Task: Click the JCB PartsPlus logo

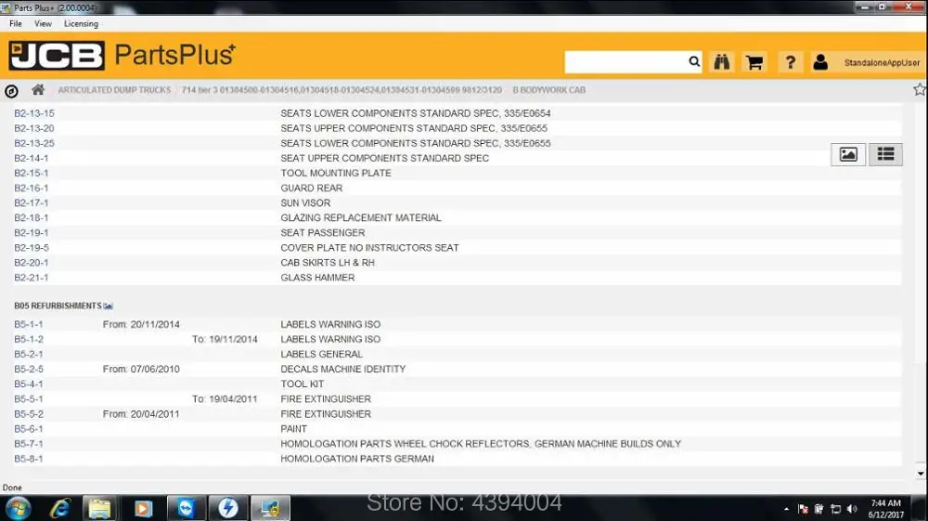Action: point(122,55)
